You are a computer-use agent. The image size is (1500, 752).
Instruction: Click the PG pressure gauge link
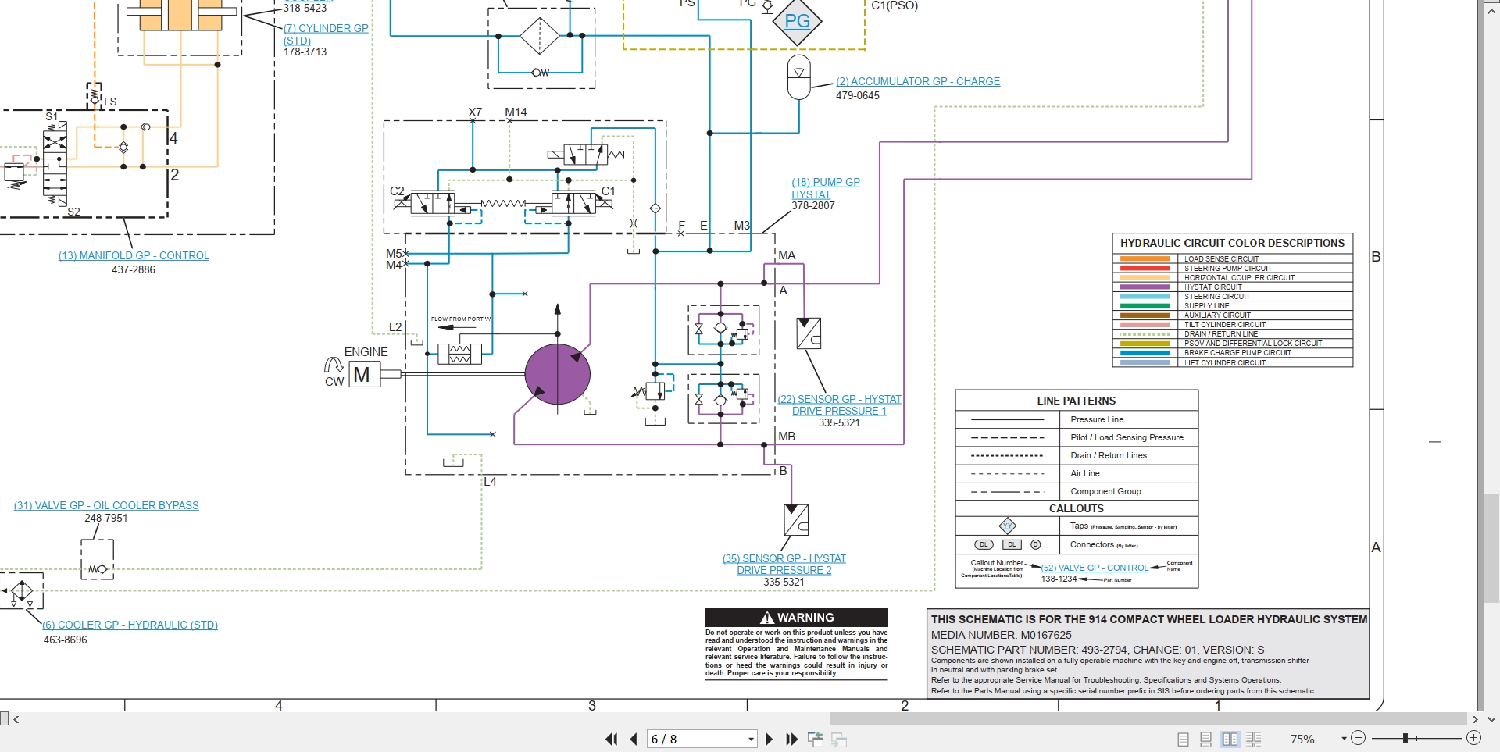pyautogui.click(x=797, y=21)
